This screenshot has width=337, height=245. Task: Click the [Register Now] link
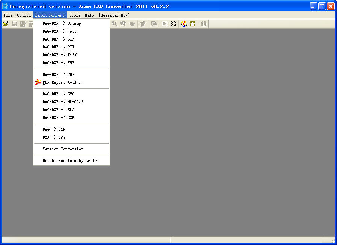tap(114, 15)
